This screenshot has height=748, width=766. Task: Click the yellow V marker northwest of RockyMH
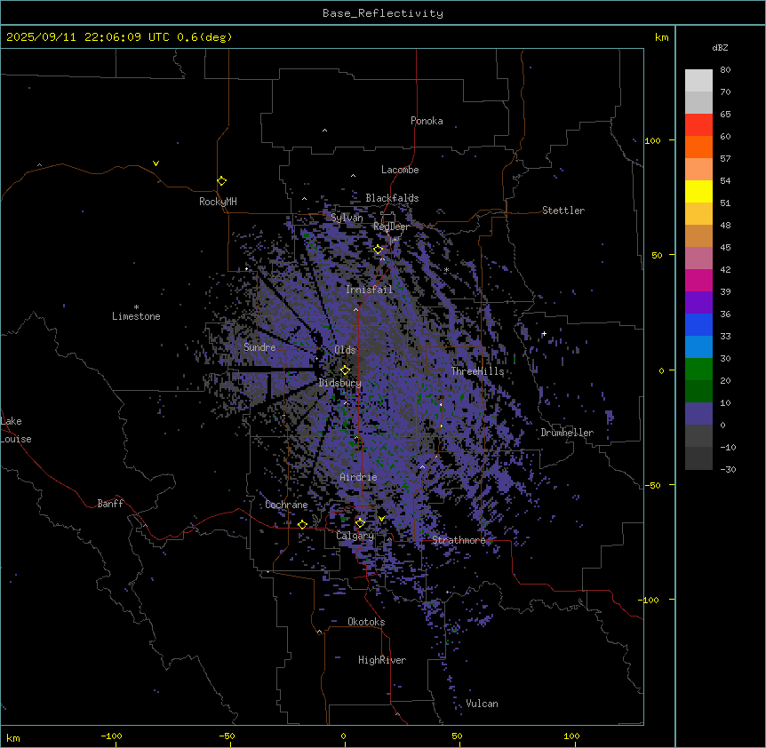(x=156, y=163)
